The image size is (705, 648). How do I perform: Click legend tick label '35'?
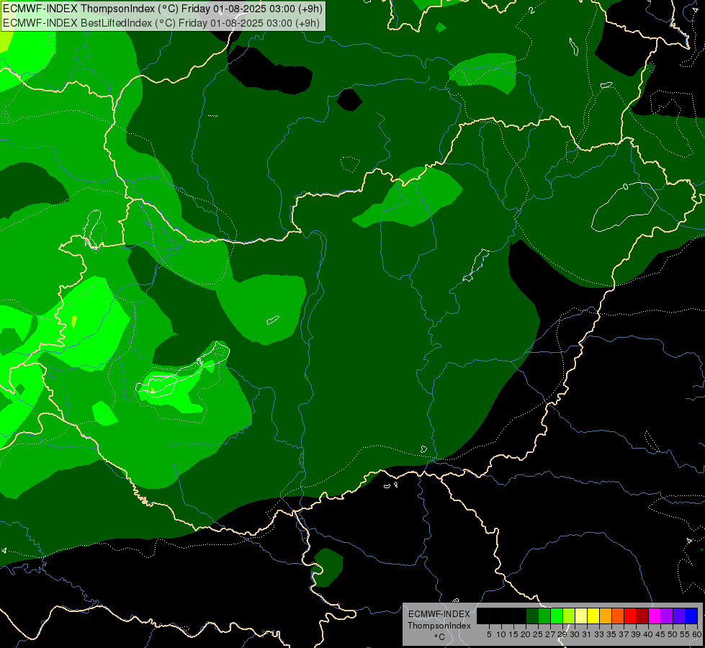611,634
